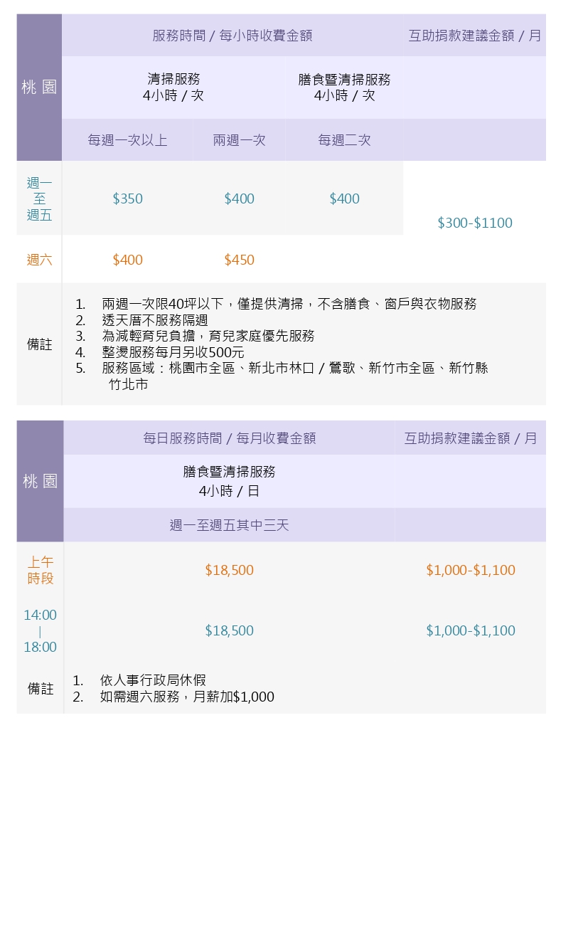
Task: Click the 膳食暨清掃服務 4小時/次 heading
Action: pyautogui.click(x=345, y=87)
